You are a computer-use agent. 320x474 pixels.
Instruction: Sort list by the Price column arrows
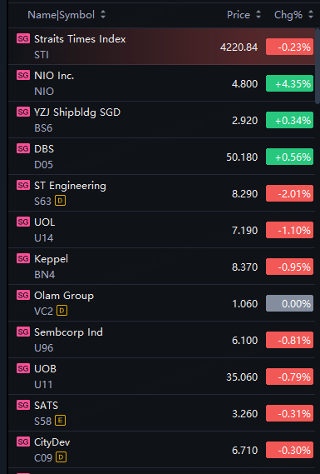(258, 14)
